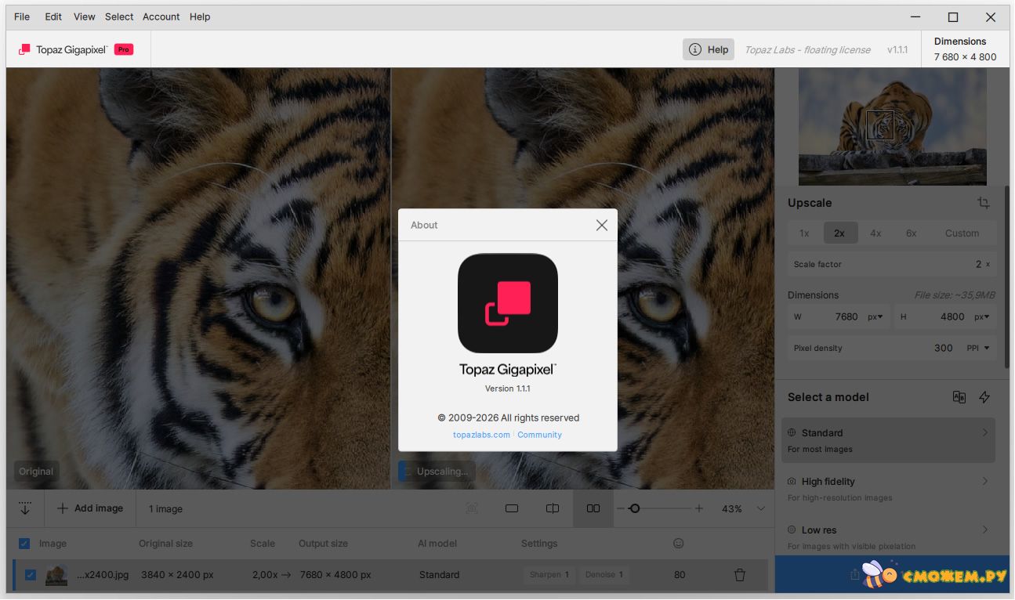Open the width px unit dropdown
Image resolution: width=1015 pixels, height=600 pixels.
pyautogui.click(x=875, y=317)
